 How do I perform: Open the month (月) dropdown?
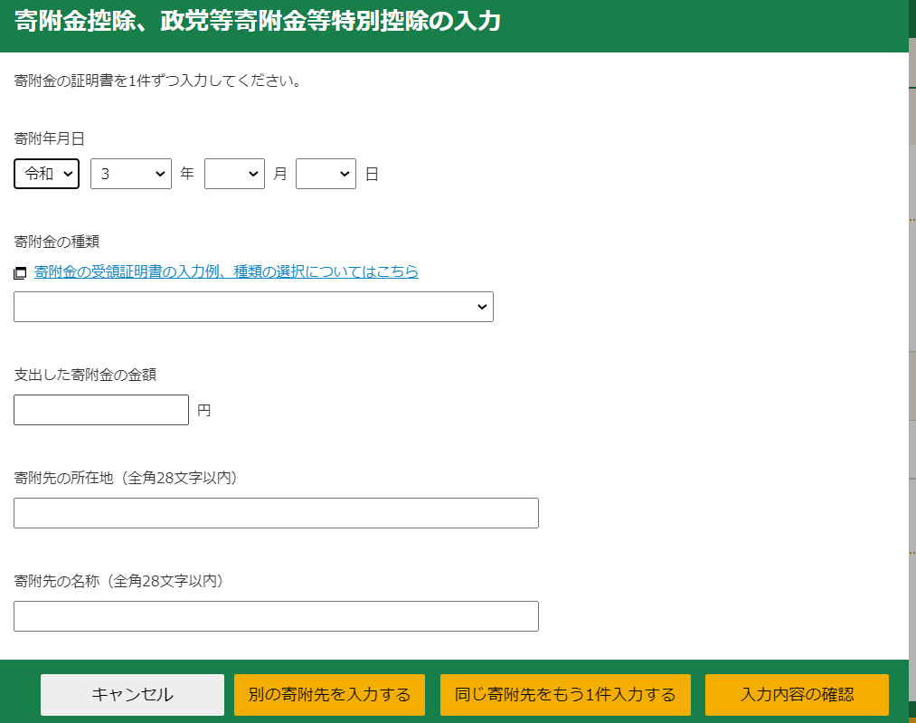234,174
